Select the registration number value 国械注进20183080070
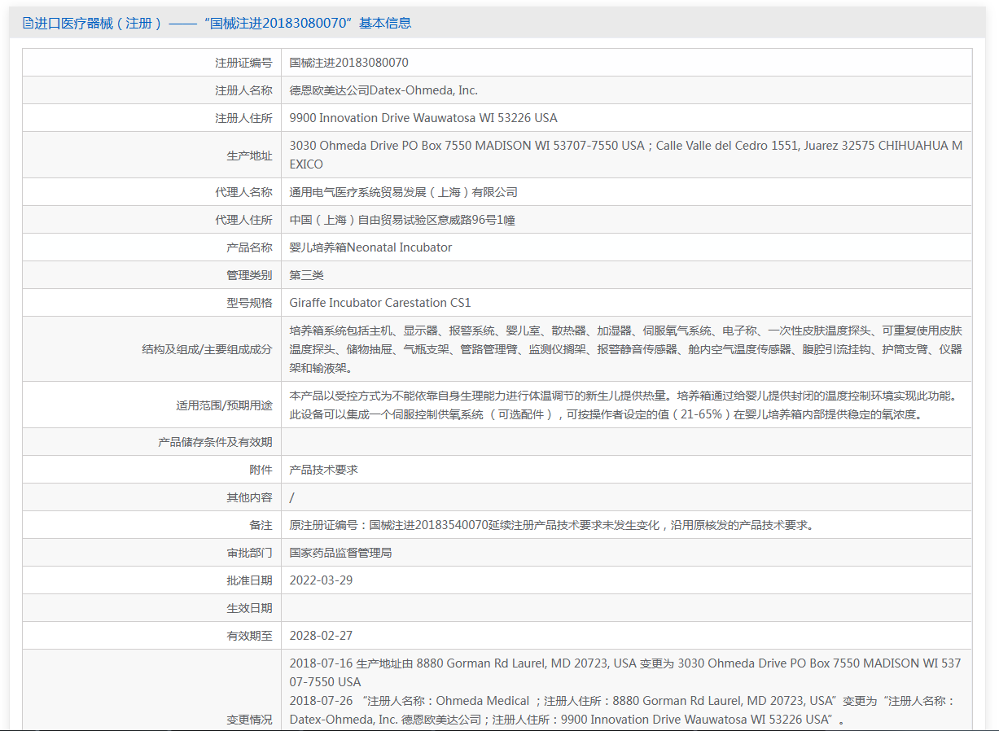The image size is (999, 731). (x=349, y=63)
